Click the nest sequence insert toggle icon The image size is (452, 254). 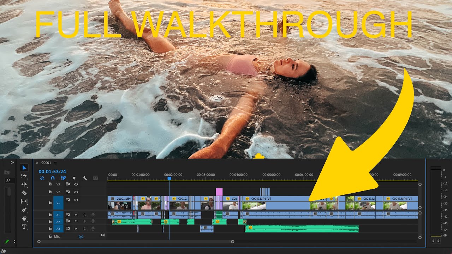[x=42, y=178]
